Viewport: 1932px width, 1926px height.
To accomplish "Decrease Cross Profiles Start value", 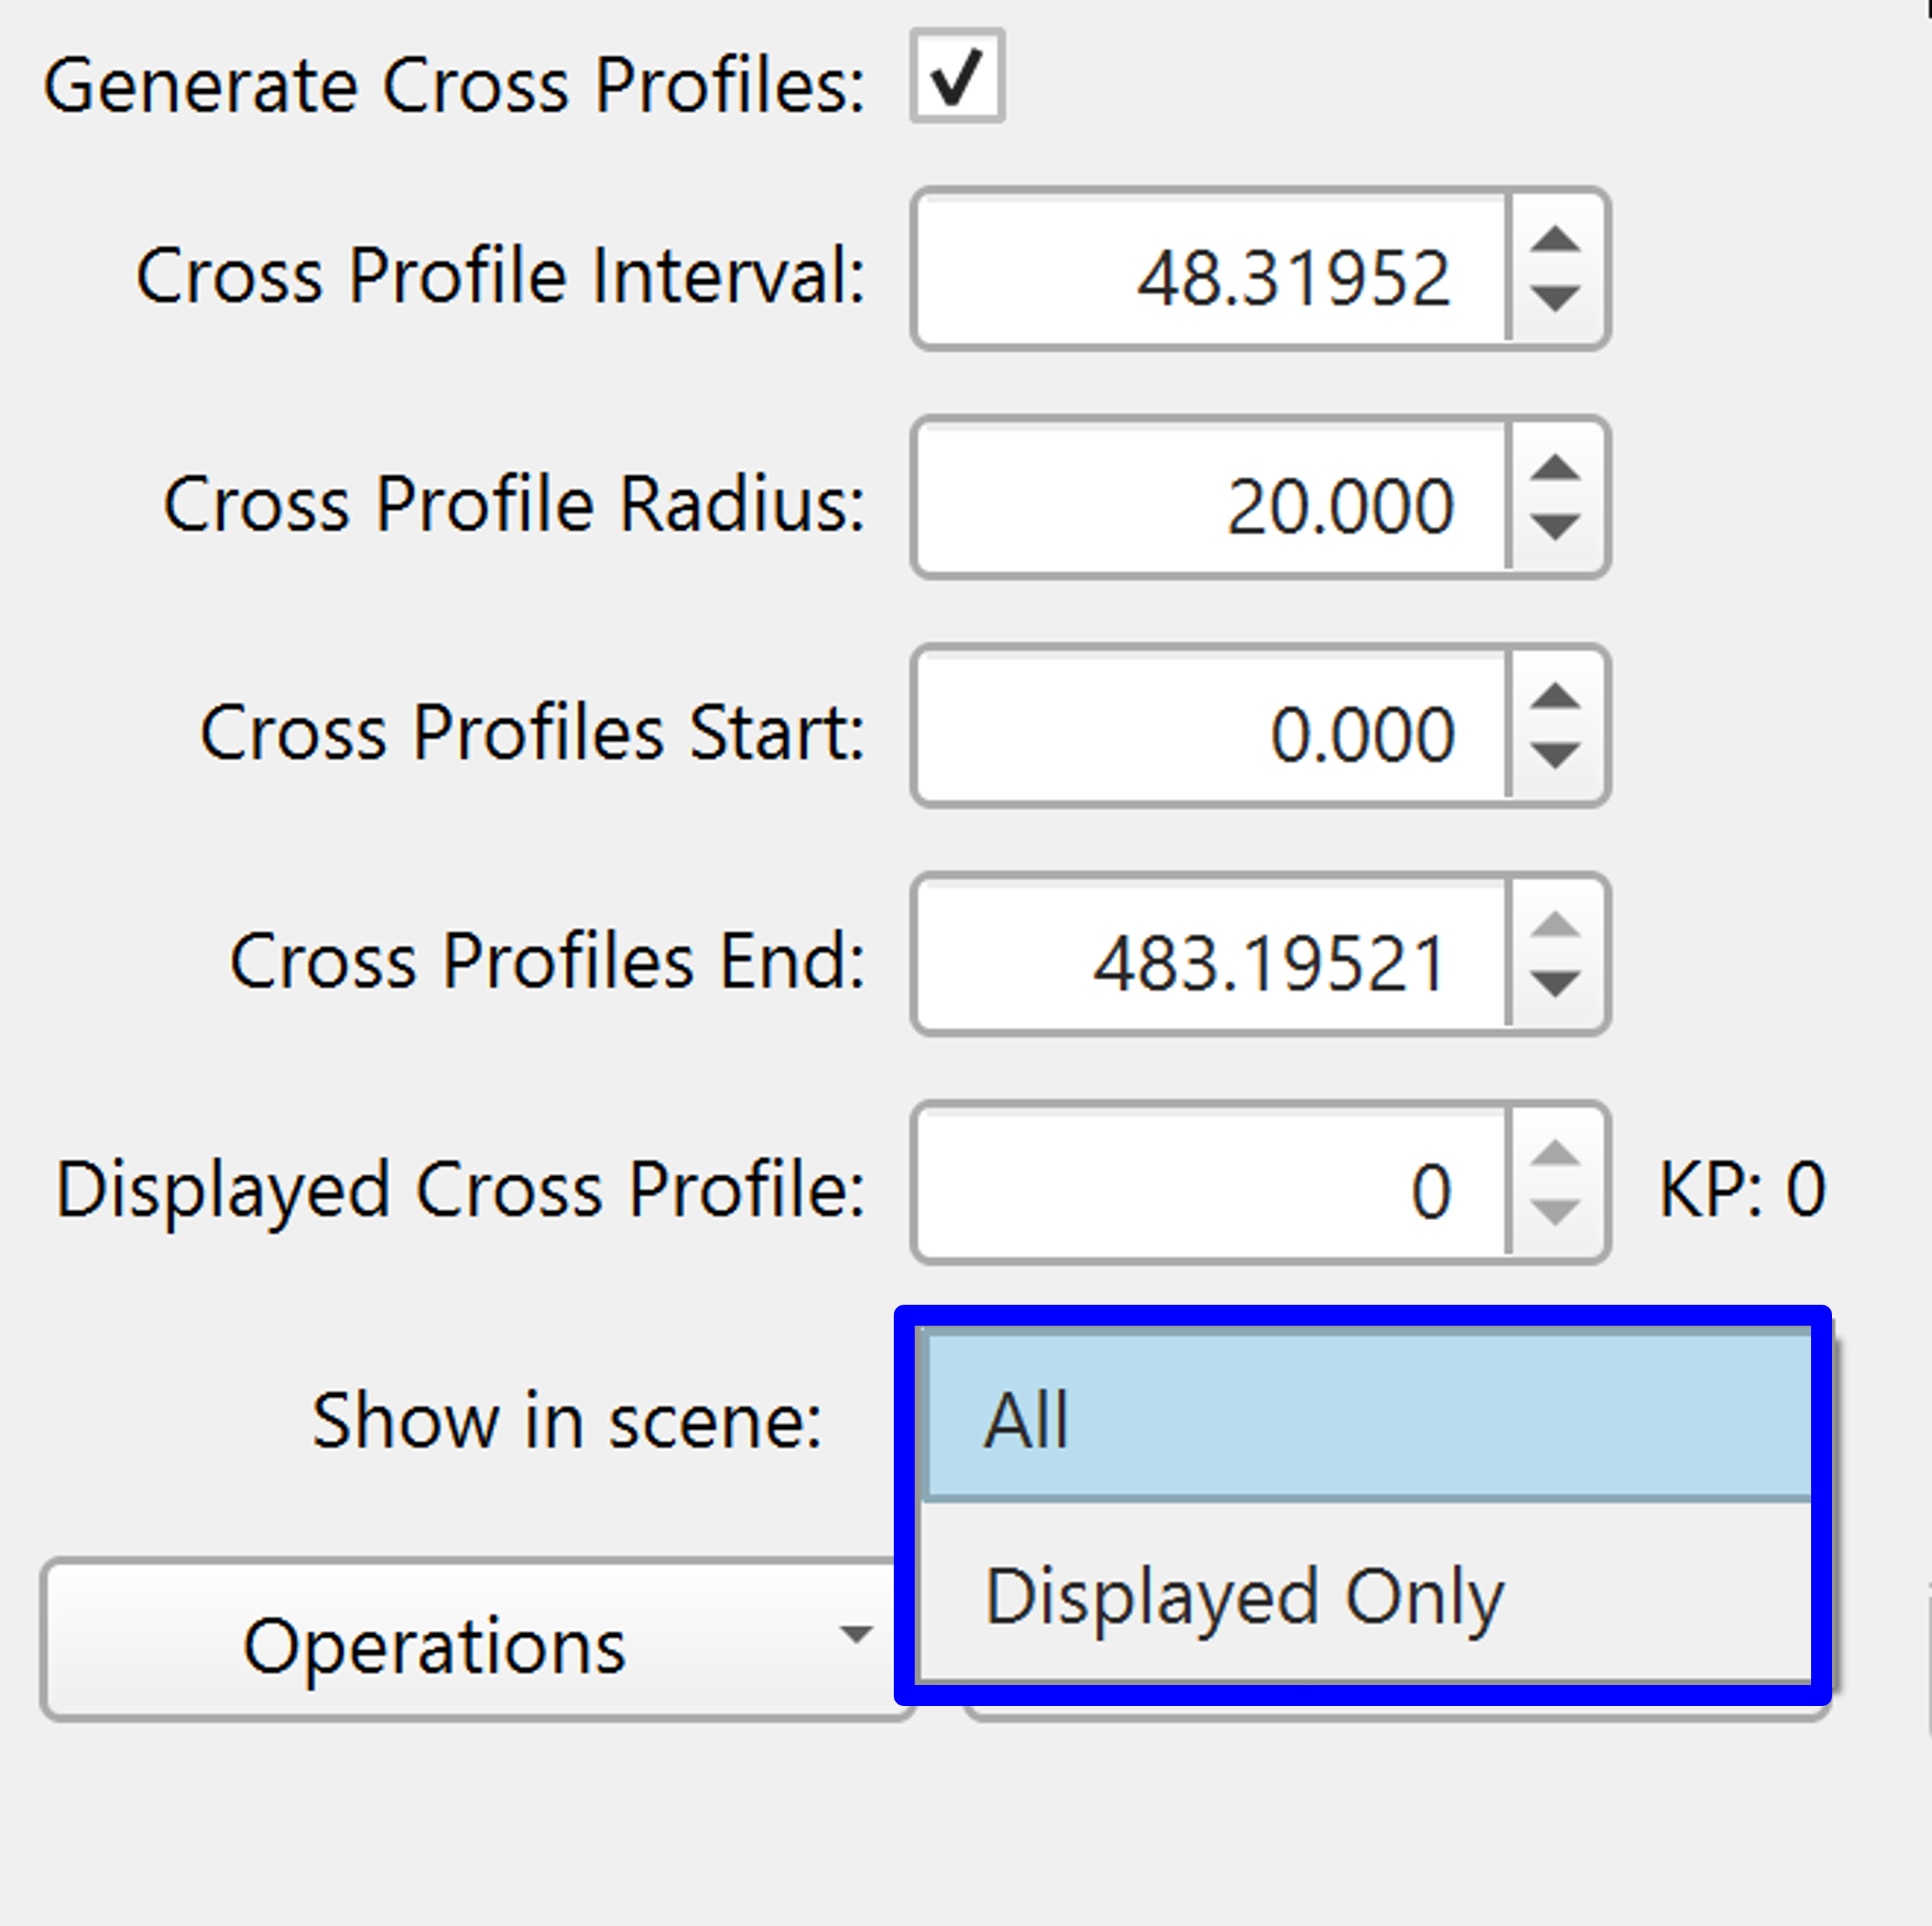I will pos(1555,754).
